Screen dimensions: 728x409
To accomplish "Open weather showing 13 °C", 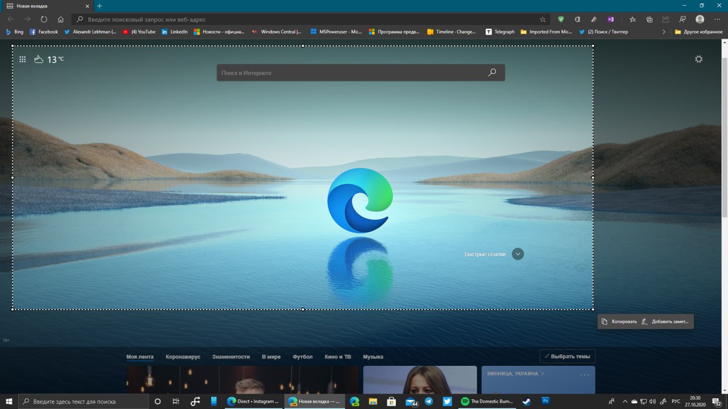I will click(49, 59).
